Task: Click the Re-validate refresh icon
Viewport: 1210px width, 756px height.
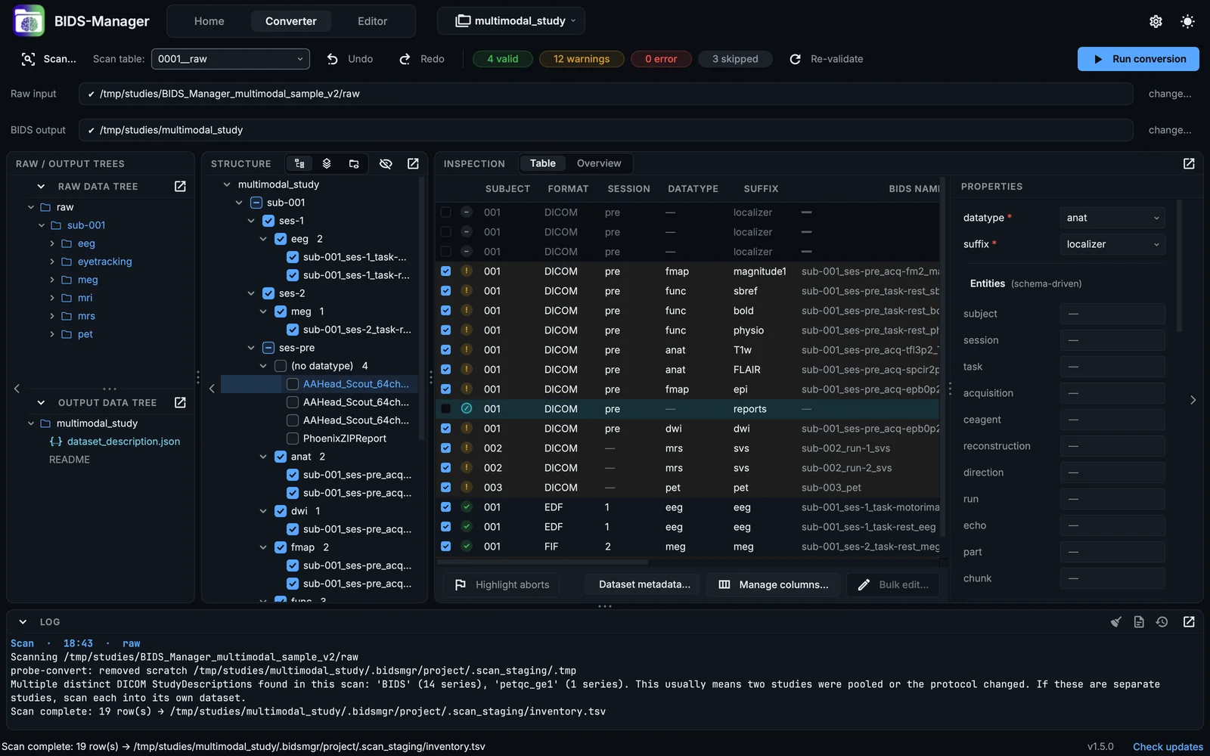Action: 795,59
